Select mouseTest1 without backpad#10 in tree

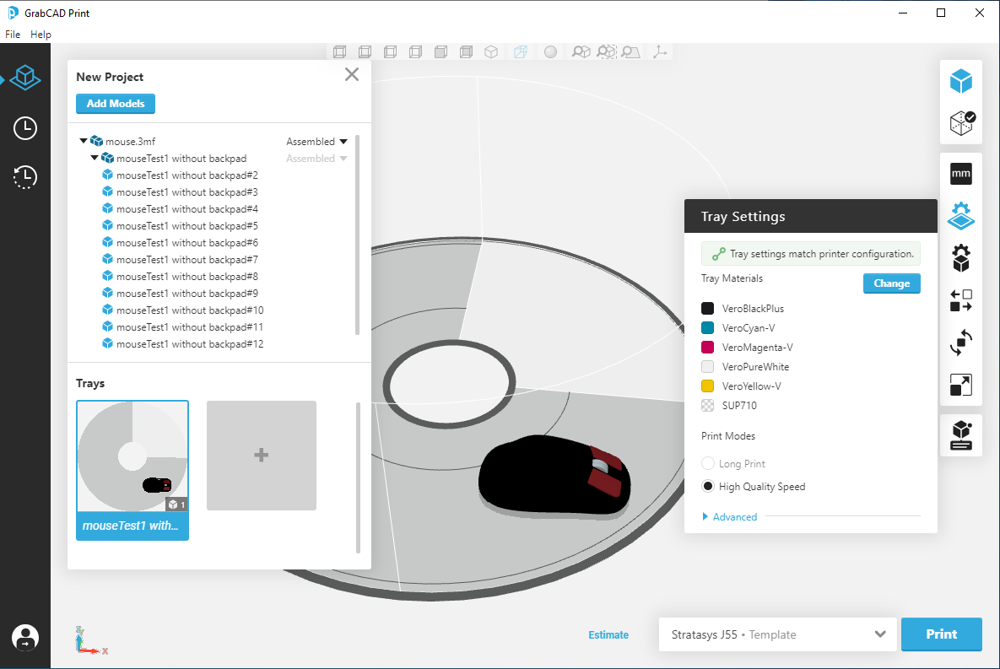click(x=189, y=310)
